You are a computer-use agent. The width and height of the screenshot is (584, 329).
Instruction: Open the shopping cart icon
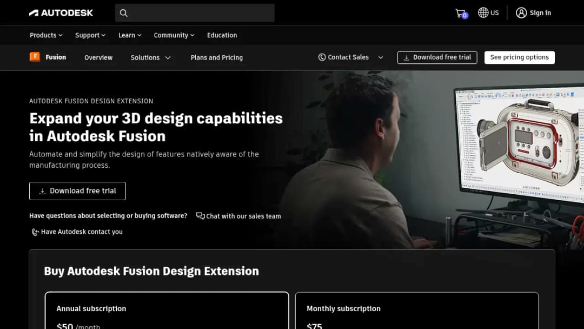pyautogui.click(x=461, y=14)
